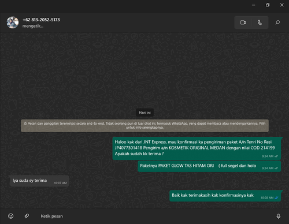Click the 10:07 AM timestamp
Viewport: 289px width, 224px height.
pos(60,183)
